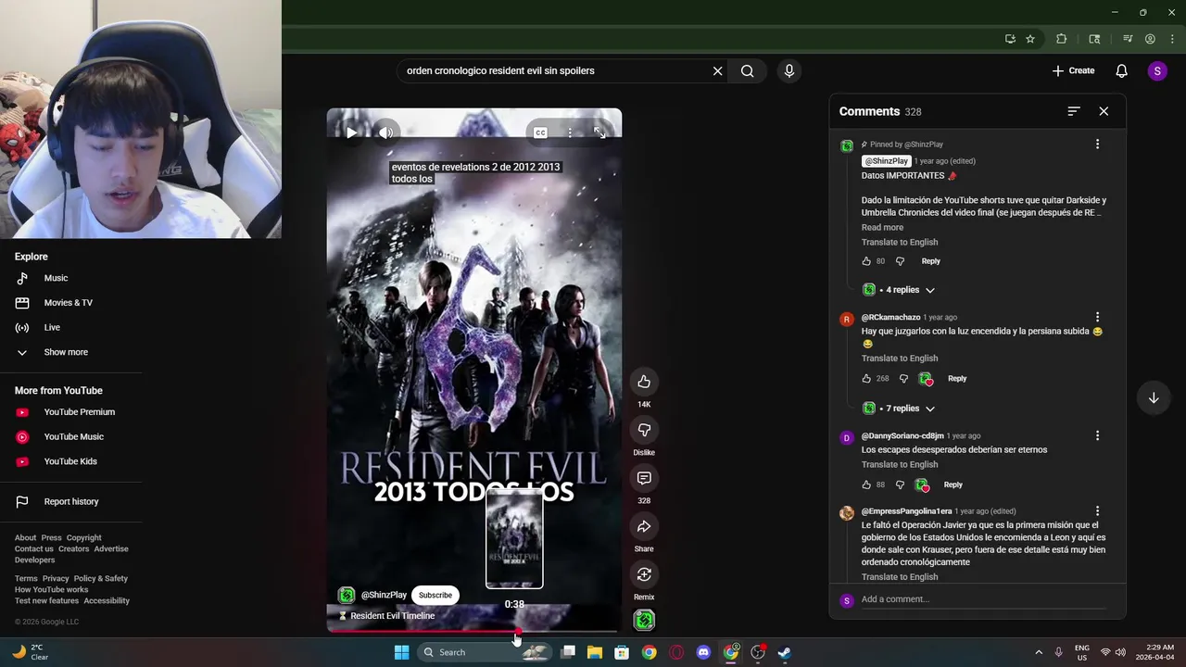The width and height of the screenshot is (1186, 667).
Task: Toggle closed captions on the Short
Action: pos(540,133)
